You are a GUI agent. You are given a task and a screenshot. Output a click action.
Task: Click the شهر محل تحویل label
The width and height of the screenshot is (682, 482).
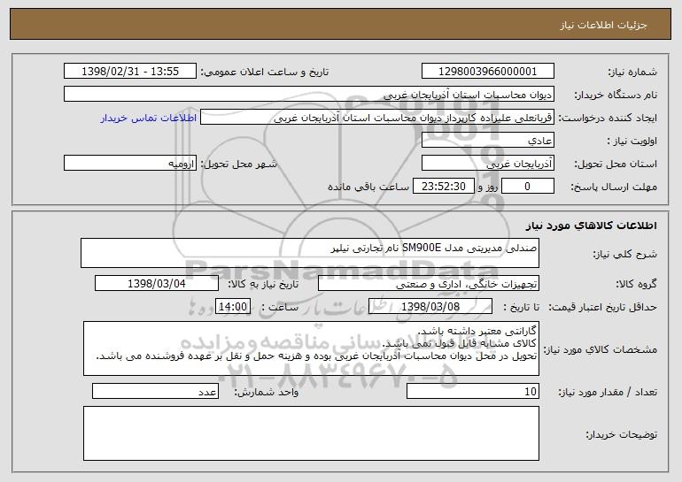pyautogui.click(x=238, y=164)
